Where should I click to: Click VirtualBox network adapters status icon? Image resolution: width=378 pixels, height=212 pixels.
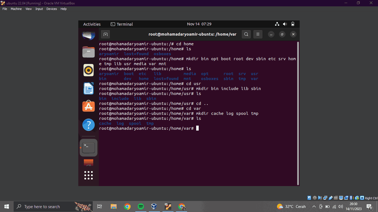(x=325, y=198)
